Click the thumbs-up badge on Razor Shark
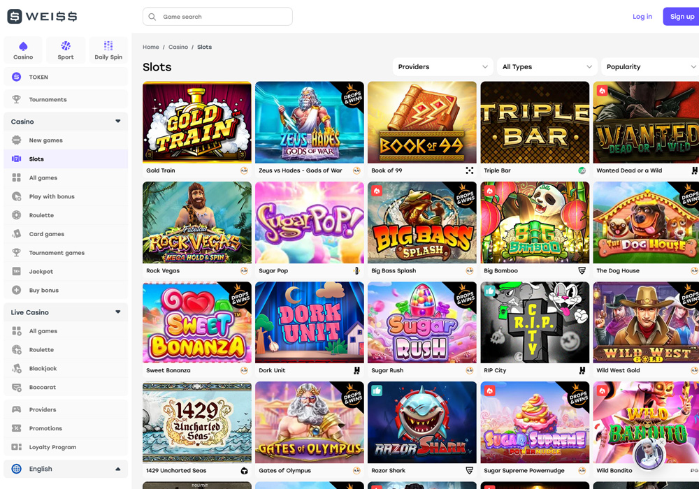Viewport: 699px width, 489px height. 377,391
